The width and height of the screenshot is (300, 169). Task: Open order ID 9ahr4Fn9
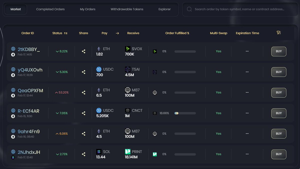(29, 131)
